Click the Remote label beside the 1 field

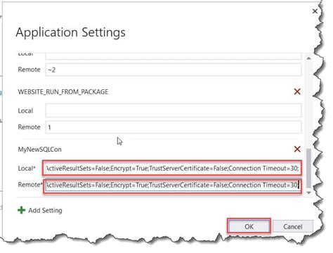(29, 127)
